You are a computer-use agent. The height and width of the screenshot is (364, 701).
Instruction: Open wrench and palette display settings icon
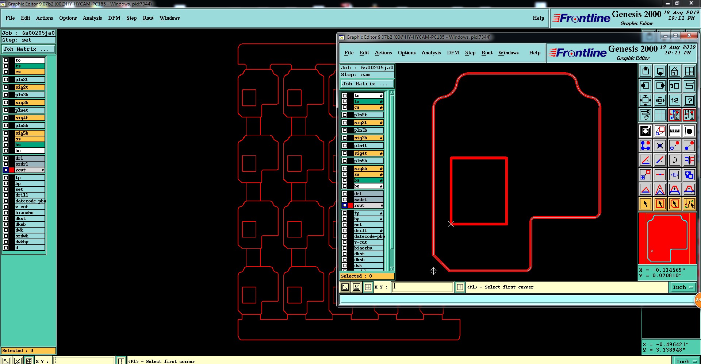point(645,115)
